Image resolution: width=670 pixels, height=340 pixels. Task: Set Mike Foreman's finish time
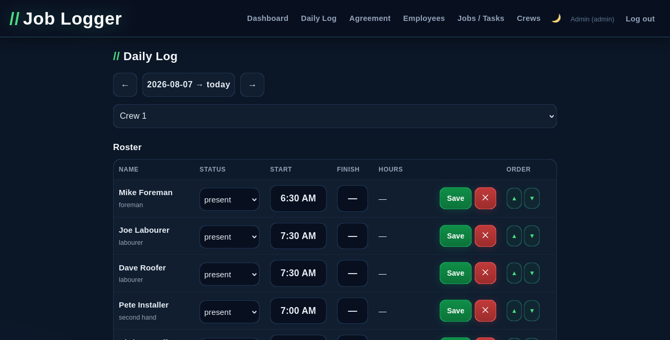click(x=352, y=199)
